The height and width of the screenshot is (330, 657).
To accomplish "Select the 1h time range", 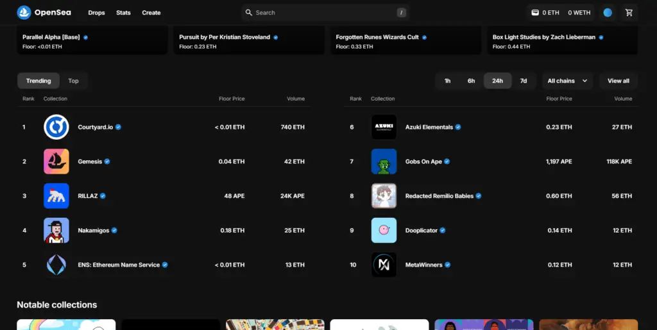I will point(447,81).
